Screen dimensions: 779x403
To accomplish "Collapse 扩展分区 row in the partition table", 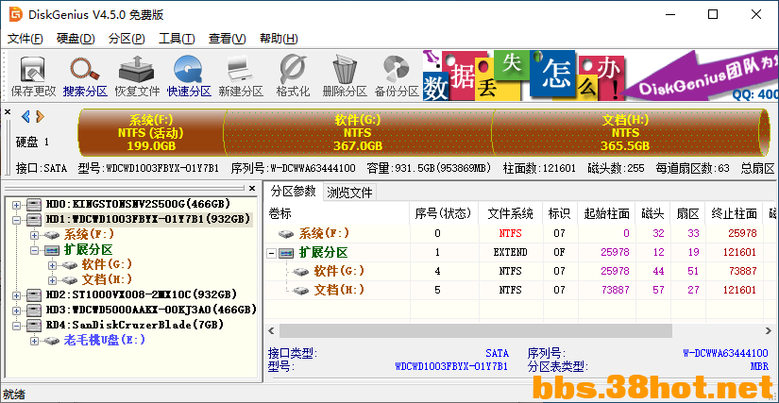I will click(x=272, y=253).
